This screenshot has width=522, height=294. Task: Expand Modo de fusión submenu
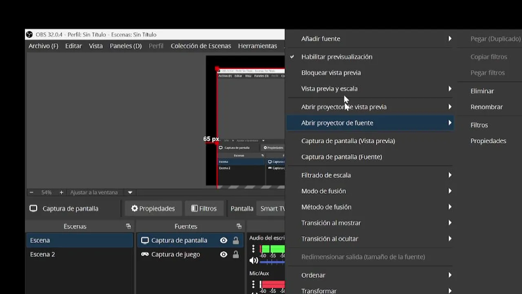click(370, 191)
